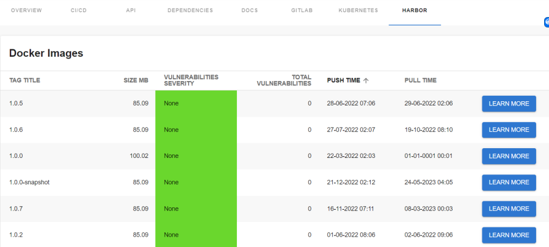Image resolution: width=549 pixels, height=247 pixels.
Task: Open the Dependencies tab
Action: (190, 10)
